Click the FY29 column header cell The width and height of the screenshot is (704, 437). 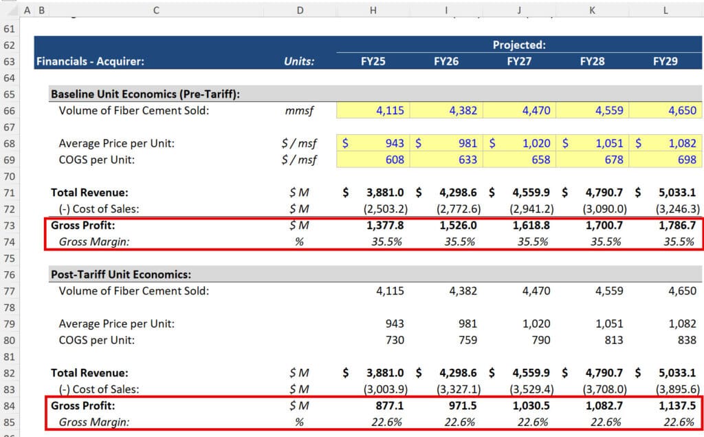(x=664, y=60)
